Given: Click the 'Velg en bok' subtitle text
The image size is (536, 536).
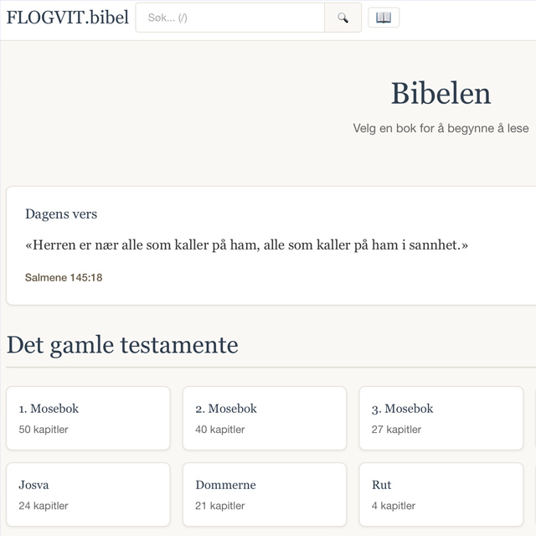Looking at the screenshot, I should tap(441, 128).
